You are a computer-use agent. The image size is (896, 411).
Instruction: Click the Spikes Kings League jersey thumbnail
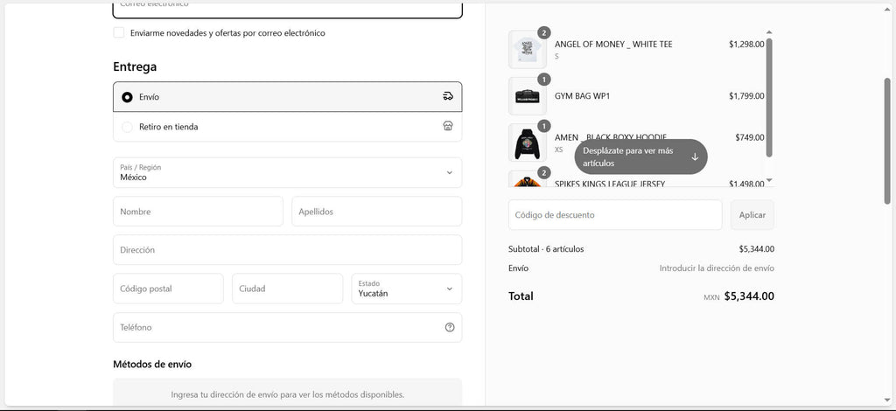(x=527, y=180)
